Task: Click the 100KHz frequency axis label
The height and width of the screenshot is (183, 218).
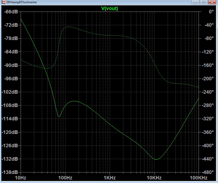Action: click(199, 178)
